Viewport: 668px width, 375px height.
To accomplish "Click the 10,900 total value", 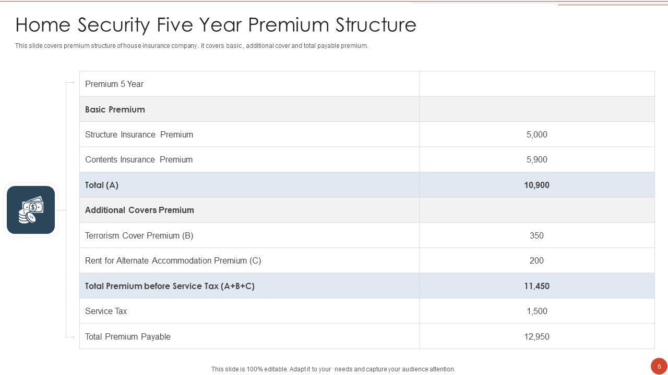I will pyautogui.click(x=536, y=185).
